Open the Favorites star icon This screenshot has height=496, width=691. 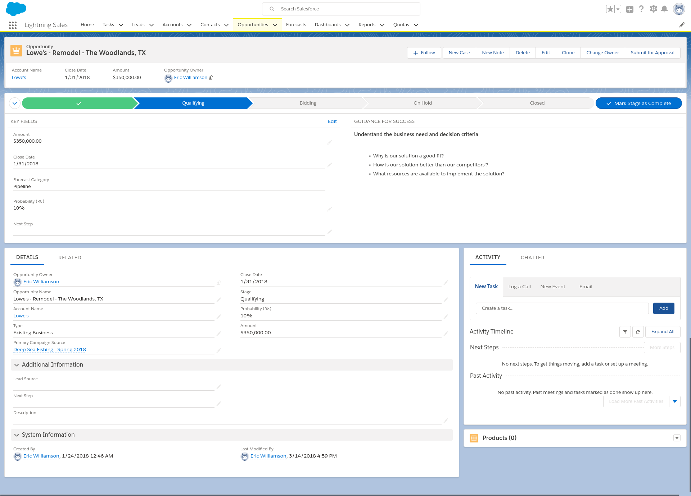(610, 9)
